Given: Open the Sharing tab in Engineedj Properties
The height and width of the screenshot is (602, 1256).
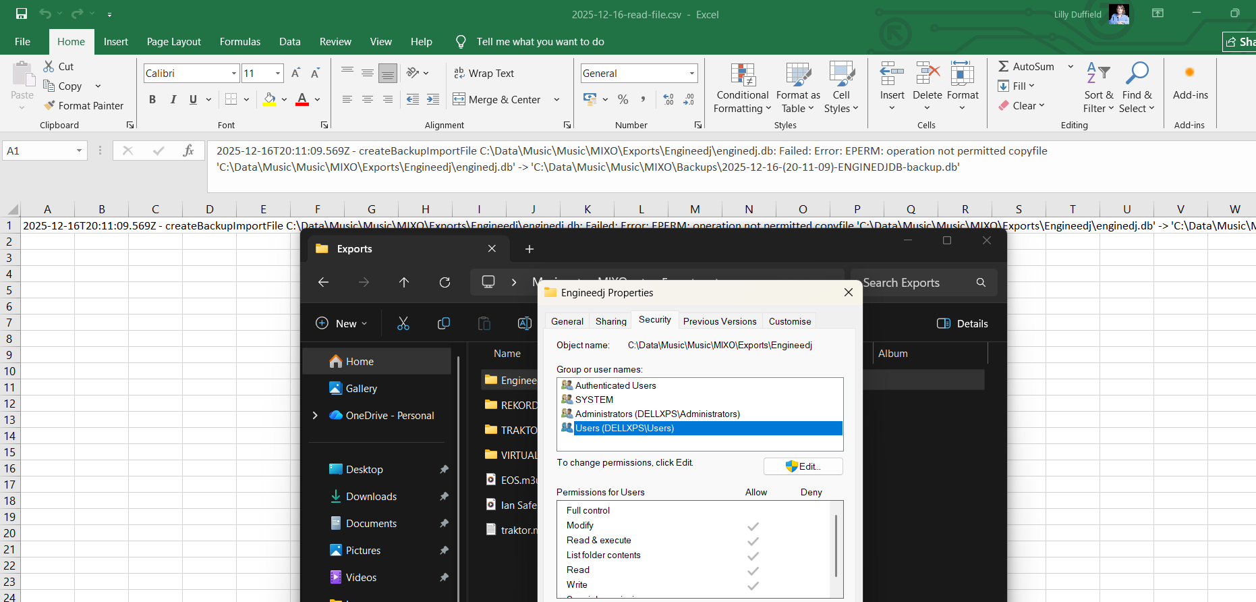Looking at the screenshot, I should point(611,321).
